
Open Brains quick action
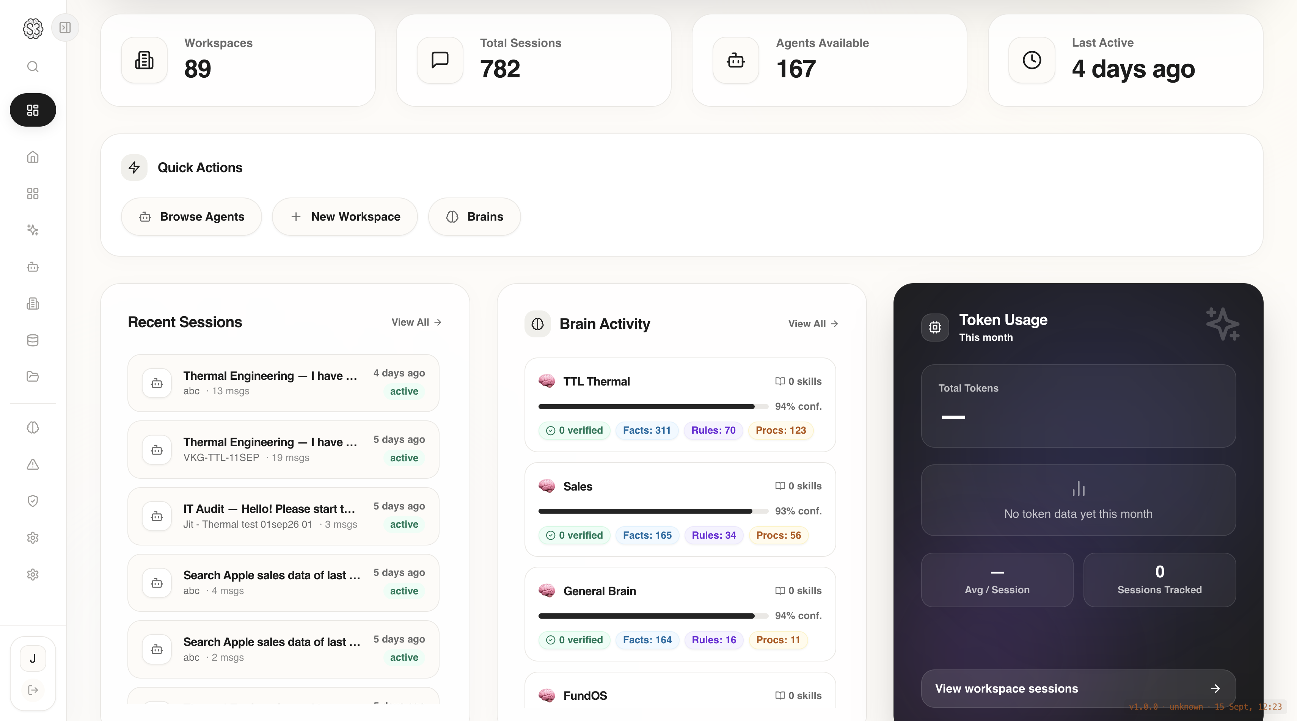pyautogui.click(x=474, y=216)
